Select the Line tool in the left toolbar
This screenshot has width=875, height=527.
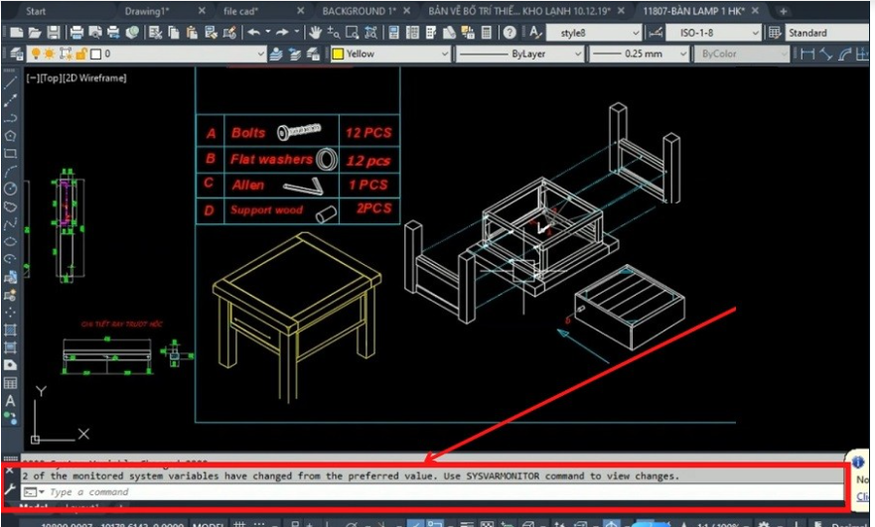[x=10, y=83]
